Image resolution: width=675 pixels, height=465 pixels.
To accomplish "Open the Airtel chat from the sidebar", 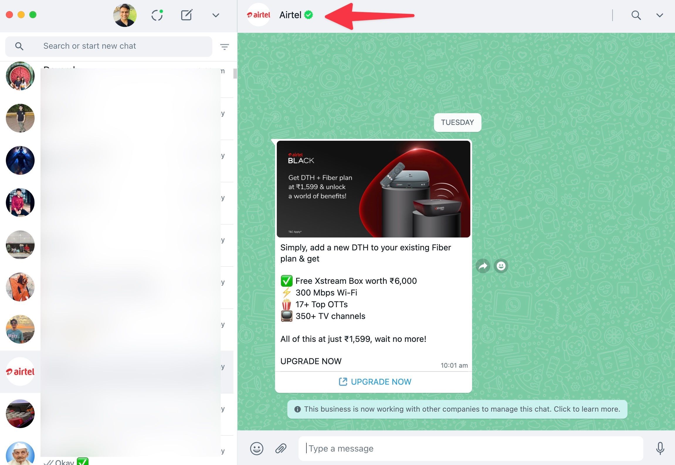I will click(20, 371).
